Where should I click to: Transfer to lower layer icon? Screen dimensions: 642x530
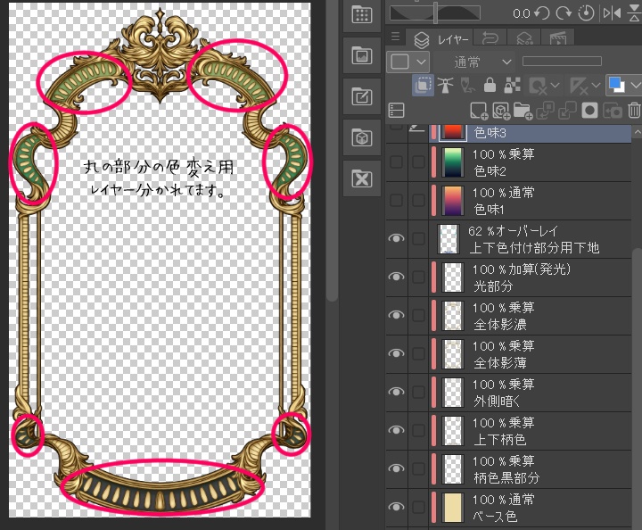tap(546, 111)
